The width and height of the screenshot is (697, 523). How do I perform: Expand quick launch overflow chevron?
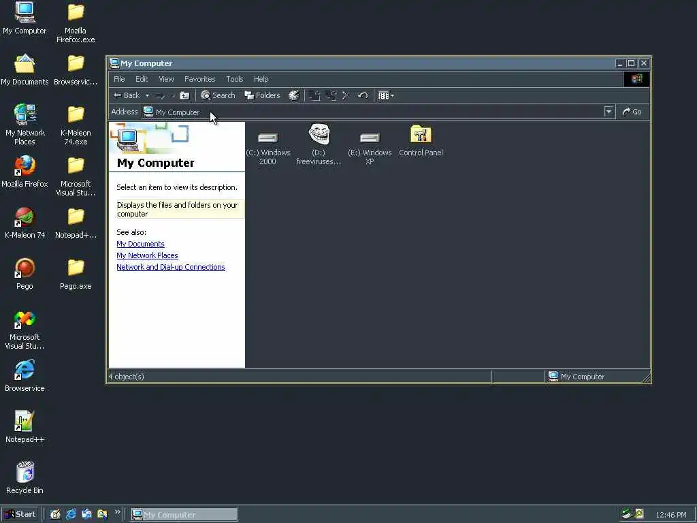pos(117,512)
